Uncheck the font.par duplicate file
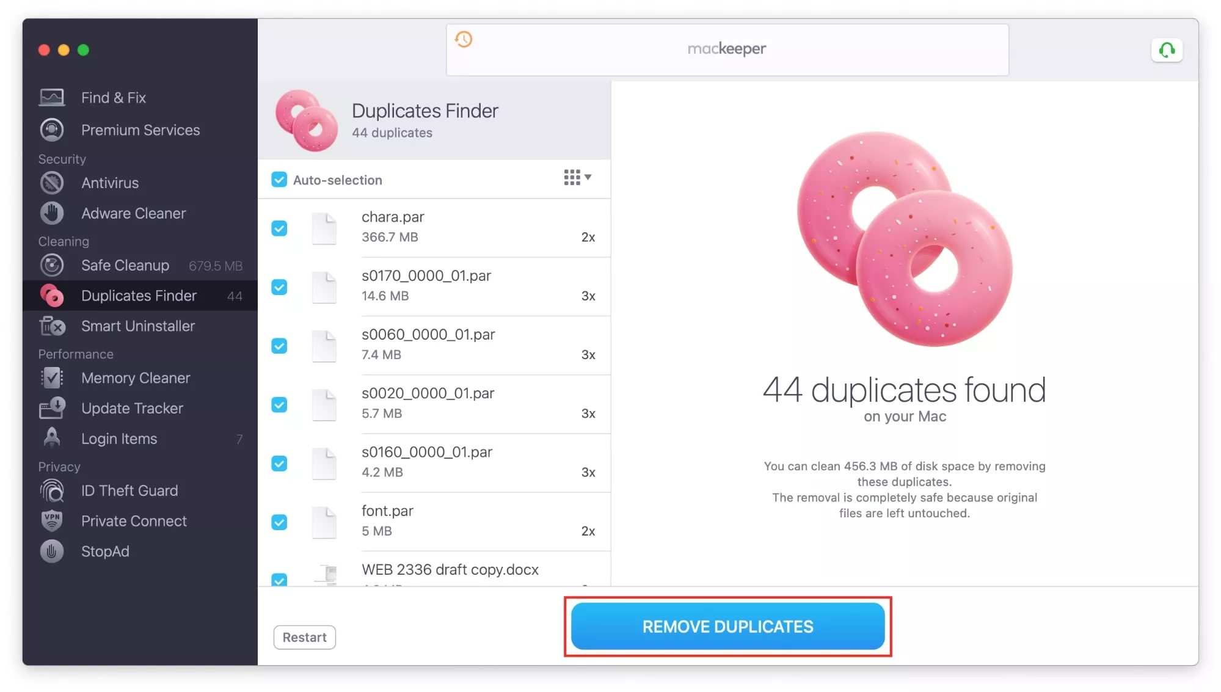Image resolution: width=1221 pixels, height=692 pixels. pyautogui.click(x=279, y=522)
